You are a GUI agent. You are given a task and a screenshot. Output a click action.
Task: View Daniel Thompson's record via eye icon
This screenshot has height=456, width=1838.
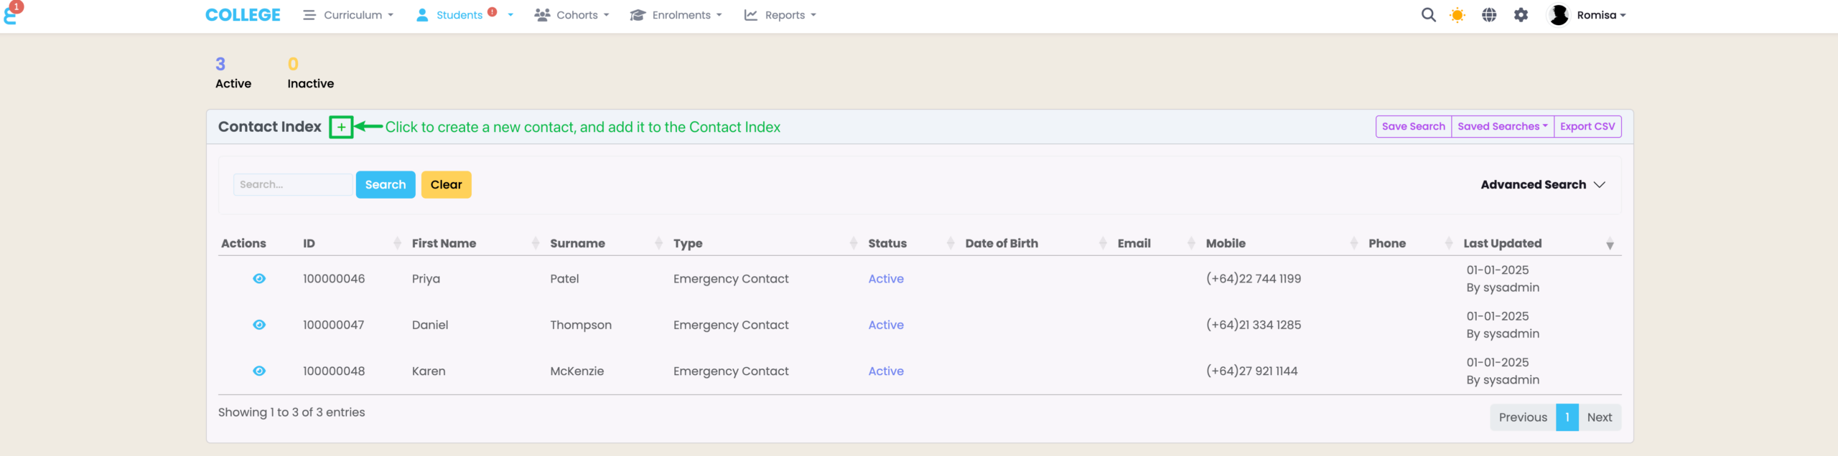259,325
